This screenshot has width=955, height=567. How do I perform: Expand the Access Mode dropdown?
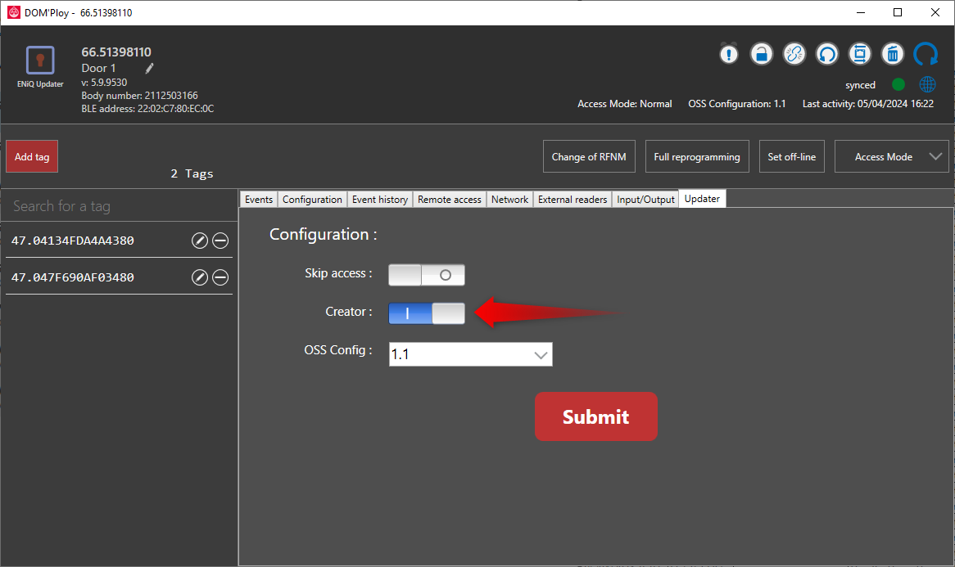(892, 157)
